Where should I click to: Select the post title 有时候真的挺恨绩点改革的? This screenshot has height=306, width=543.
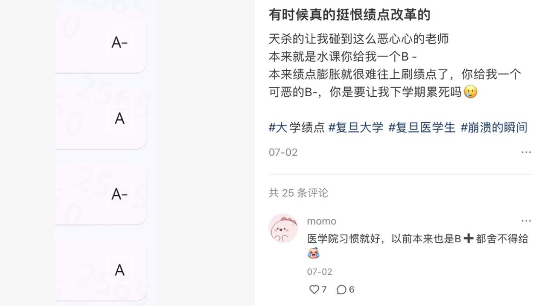(349, 15)
